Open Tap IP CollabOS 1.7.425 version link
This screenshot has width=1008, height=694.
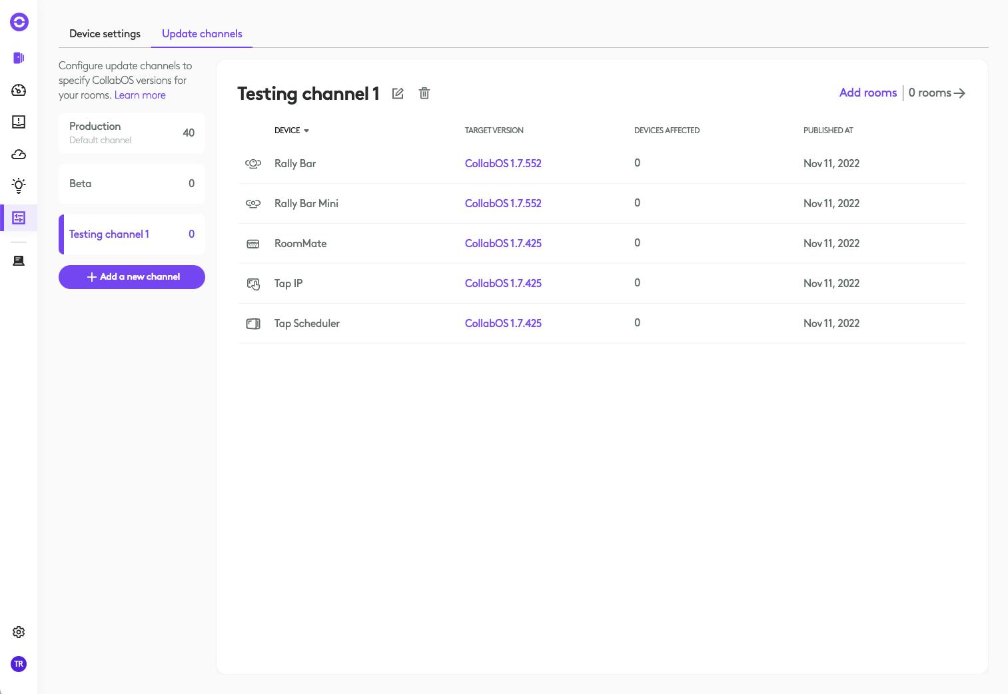(503, 283)
